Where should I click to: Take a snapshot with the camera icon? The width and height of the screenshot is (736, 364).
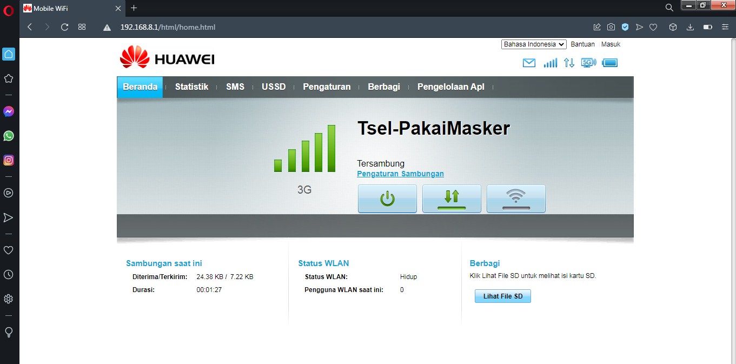tap(611, 27)
